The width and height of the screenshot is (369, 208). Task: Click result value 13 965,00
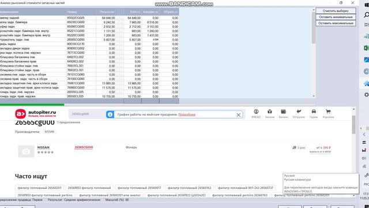click(x=108, y=83)
